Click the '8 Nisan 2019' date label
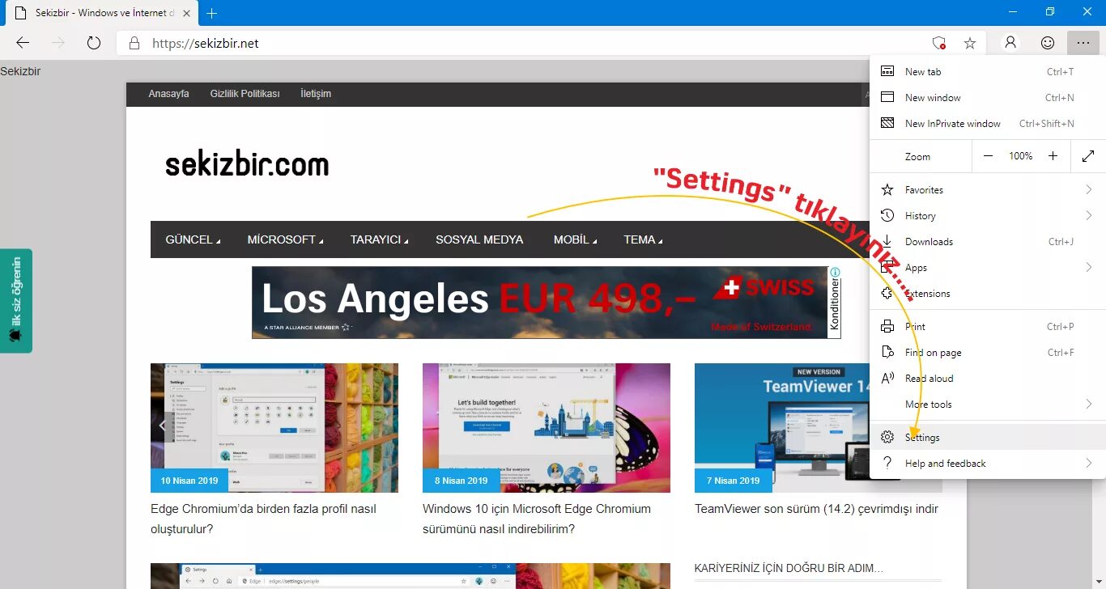 462,481
